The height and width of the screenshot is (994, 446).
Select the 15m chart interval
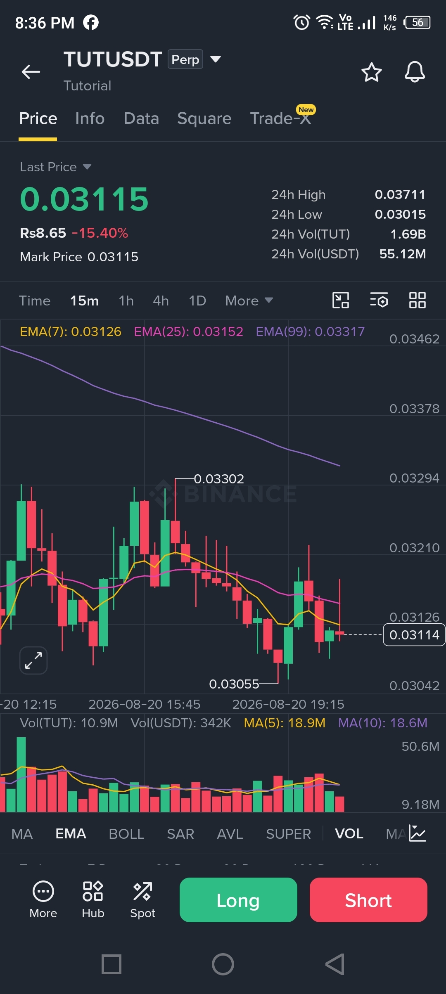[84, 301]
